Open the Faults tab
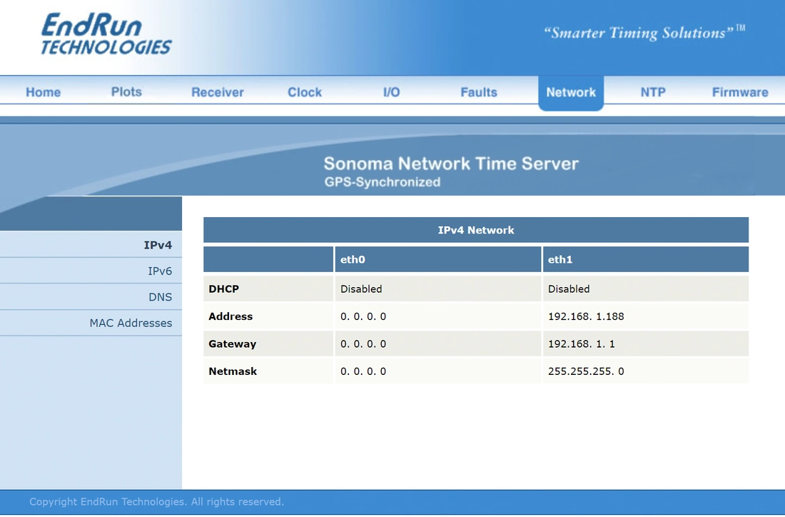 [x=479, y=92]
